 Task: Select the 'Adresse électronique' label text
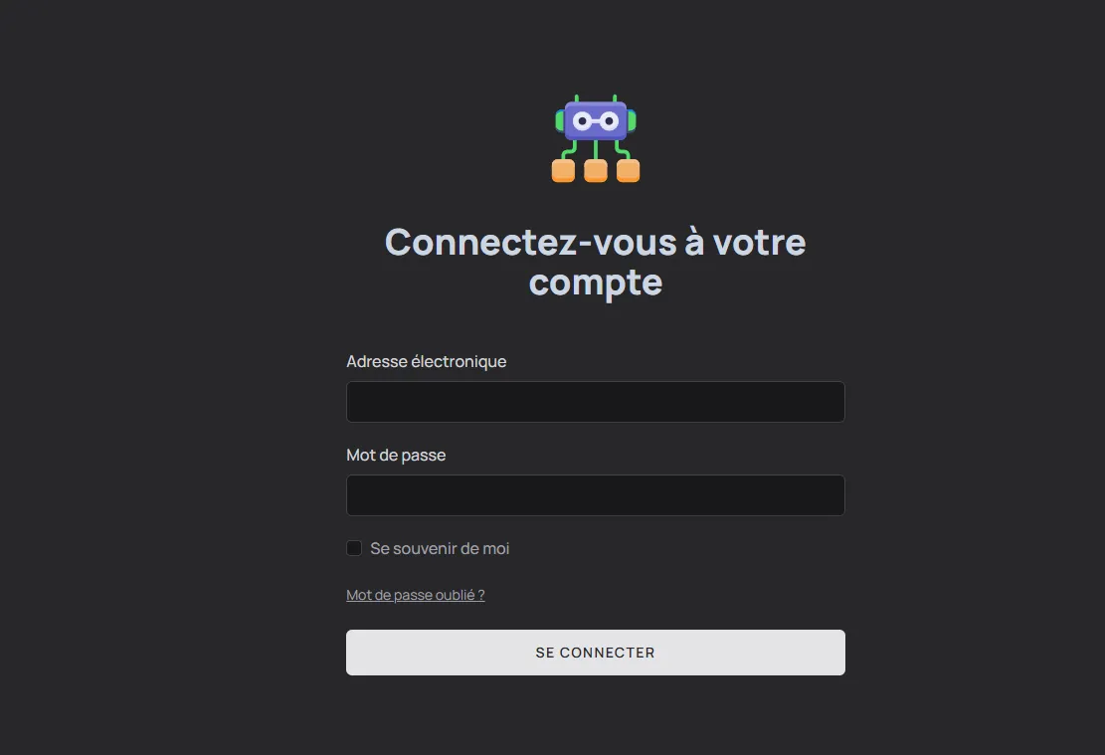tap(426, 361)
